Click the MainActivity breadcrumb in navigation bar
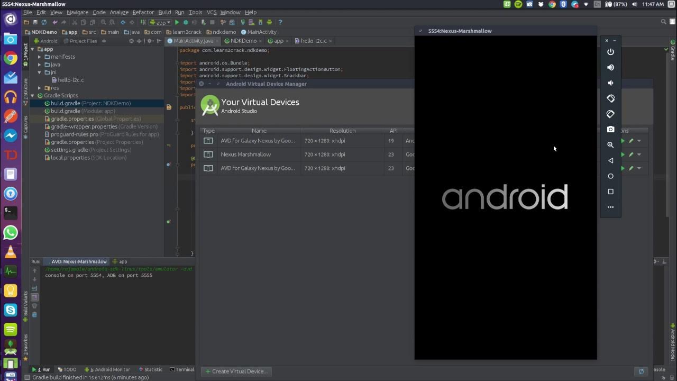This screenshot has height=381, width=677. pos(259,32)
